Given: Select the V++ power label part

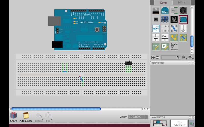Looking at the screenshot, I should 165,38.
